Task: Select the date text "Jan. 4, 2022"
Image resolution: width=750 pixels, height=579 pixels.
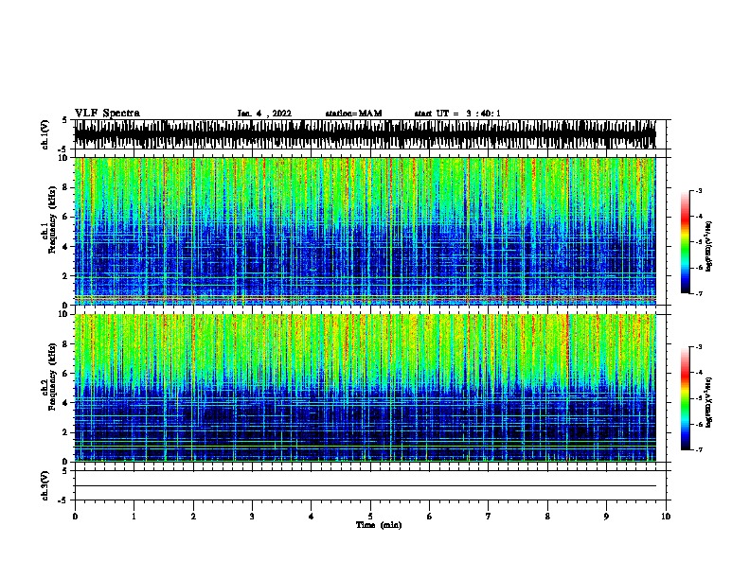Action: 264,114
